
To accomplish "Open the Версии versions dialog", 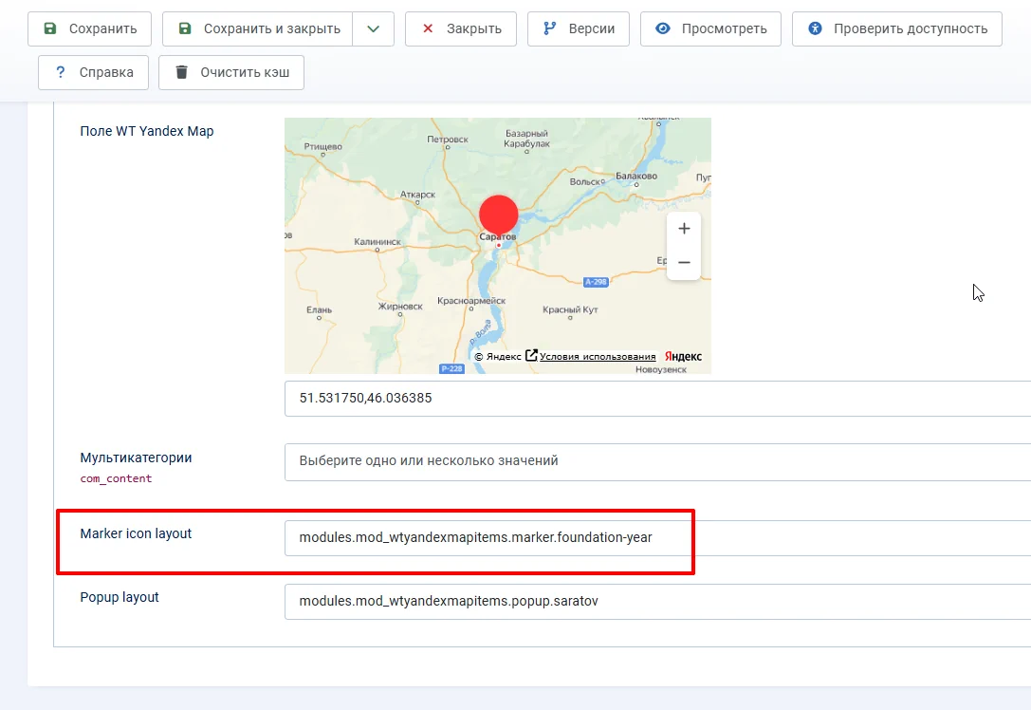I will pos(578,29).
